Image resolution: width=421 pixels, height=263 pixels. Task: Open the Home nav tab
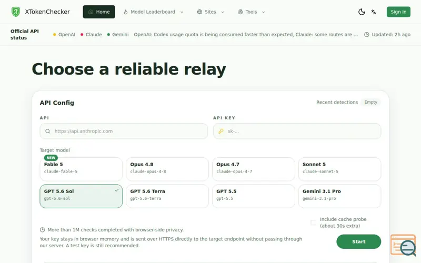tap(99, 12)
